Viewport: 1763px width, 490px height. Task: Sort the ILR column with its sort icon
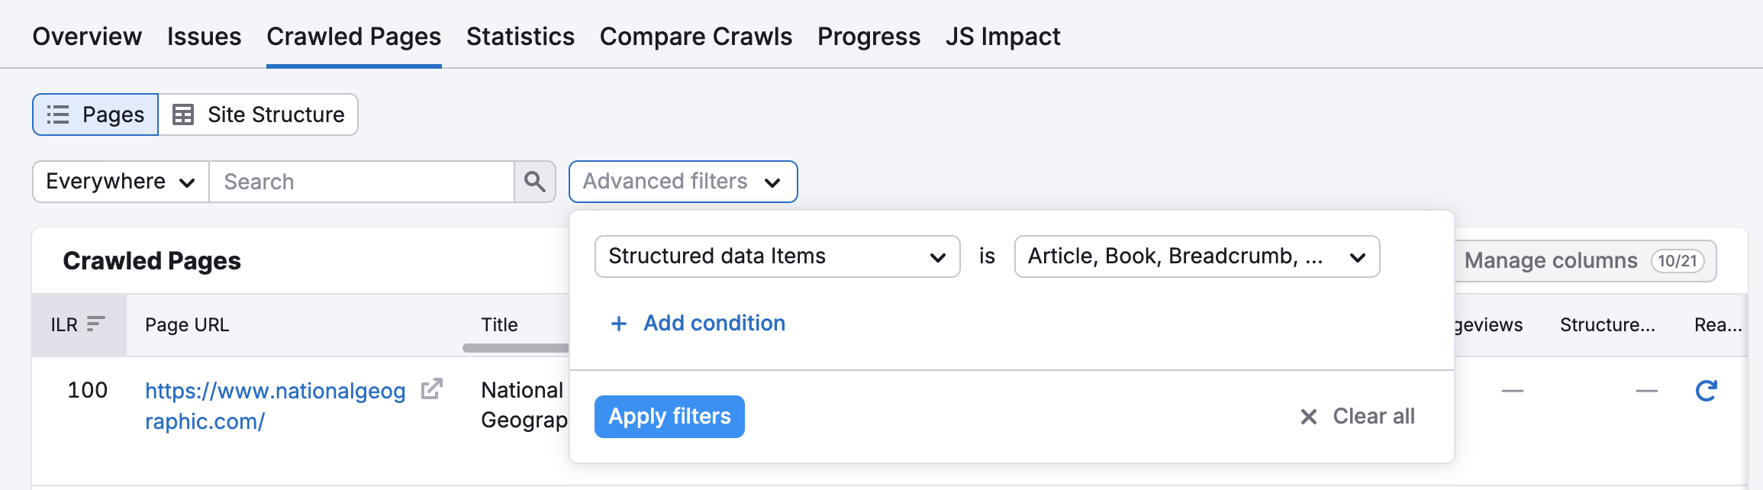tap(94, 322)
